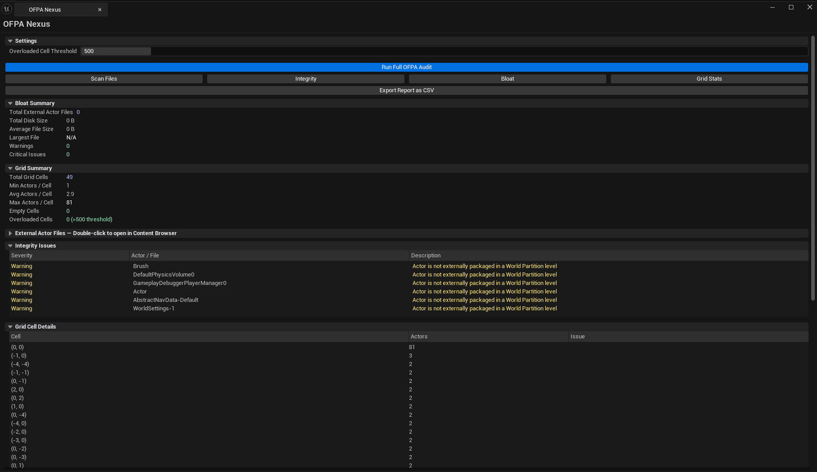The height and width of the screenshot is (472, 817).
Task: Click the Total Grid Cells value 49
Action: click(x=69, y=177)
